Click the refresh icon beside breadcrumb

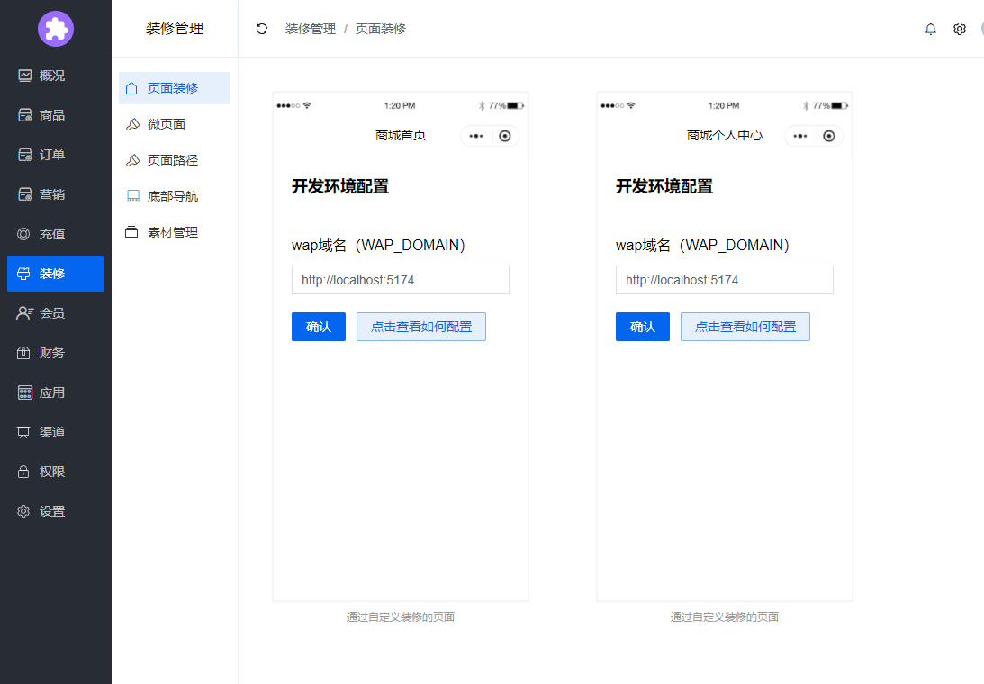(x=262, y=29)
